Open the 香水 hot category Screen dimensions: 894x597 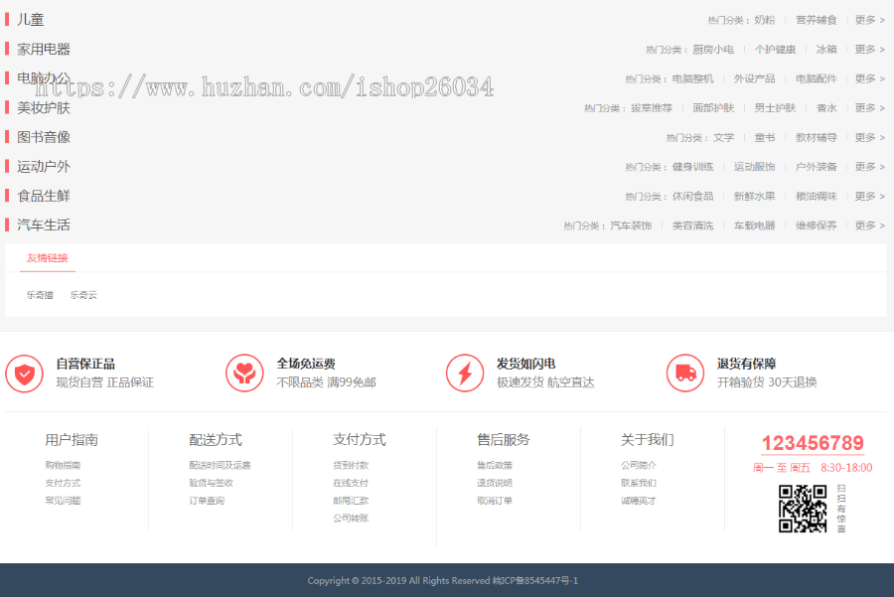[826, 107]
